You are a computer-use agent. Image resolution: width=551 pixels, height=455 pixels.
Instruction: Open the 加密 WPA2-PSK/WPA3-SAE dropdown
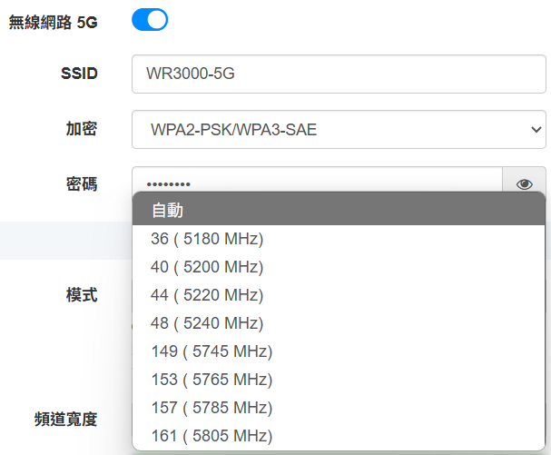point(338,130)
